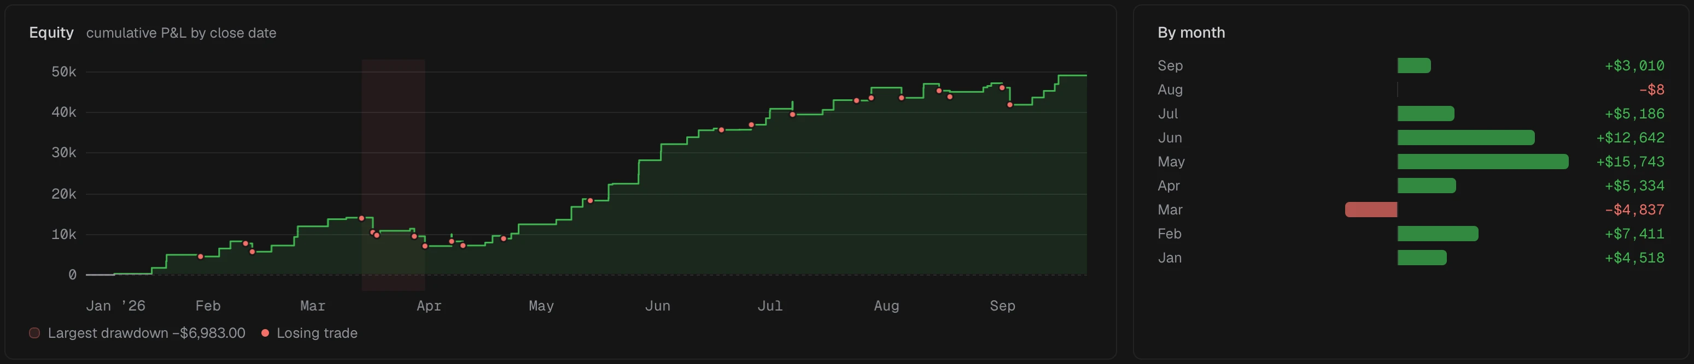This screenshot has height=364, width=1694.
Task: Click the green Apr bar in By month
Action: pos(1427,186)
